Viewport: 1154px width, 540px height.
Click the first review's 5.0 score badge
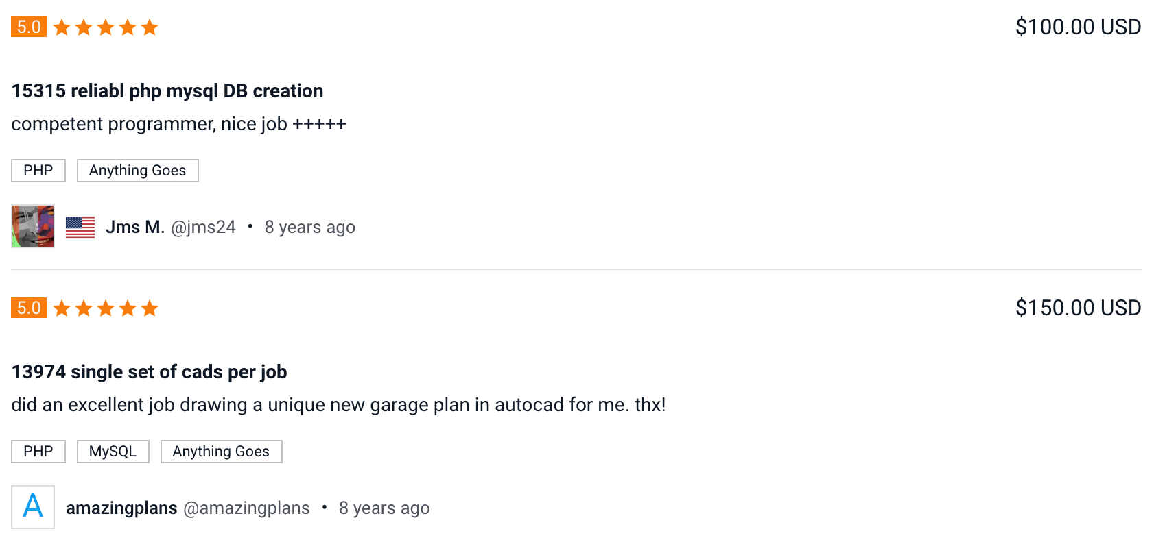click(x=29, y=27)
